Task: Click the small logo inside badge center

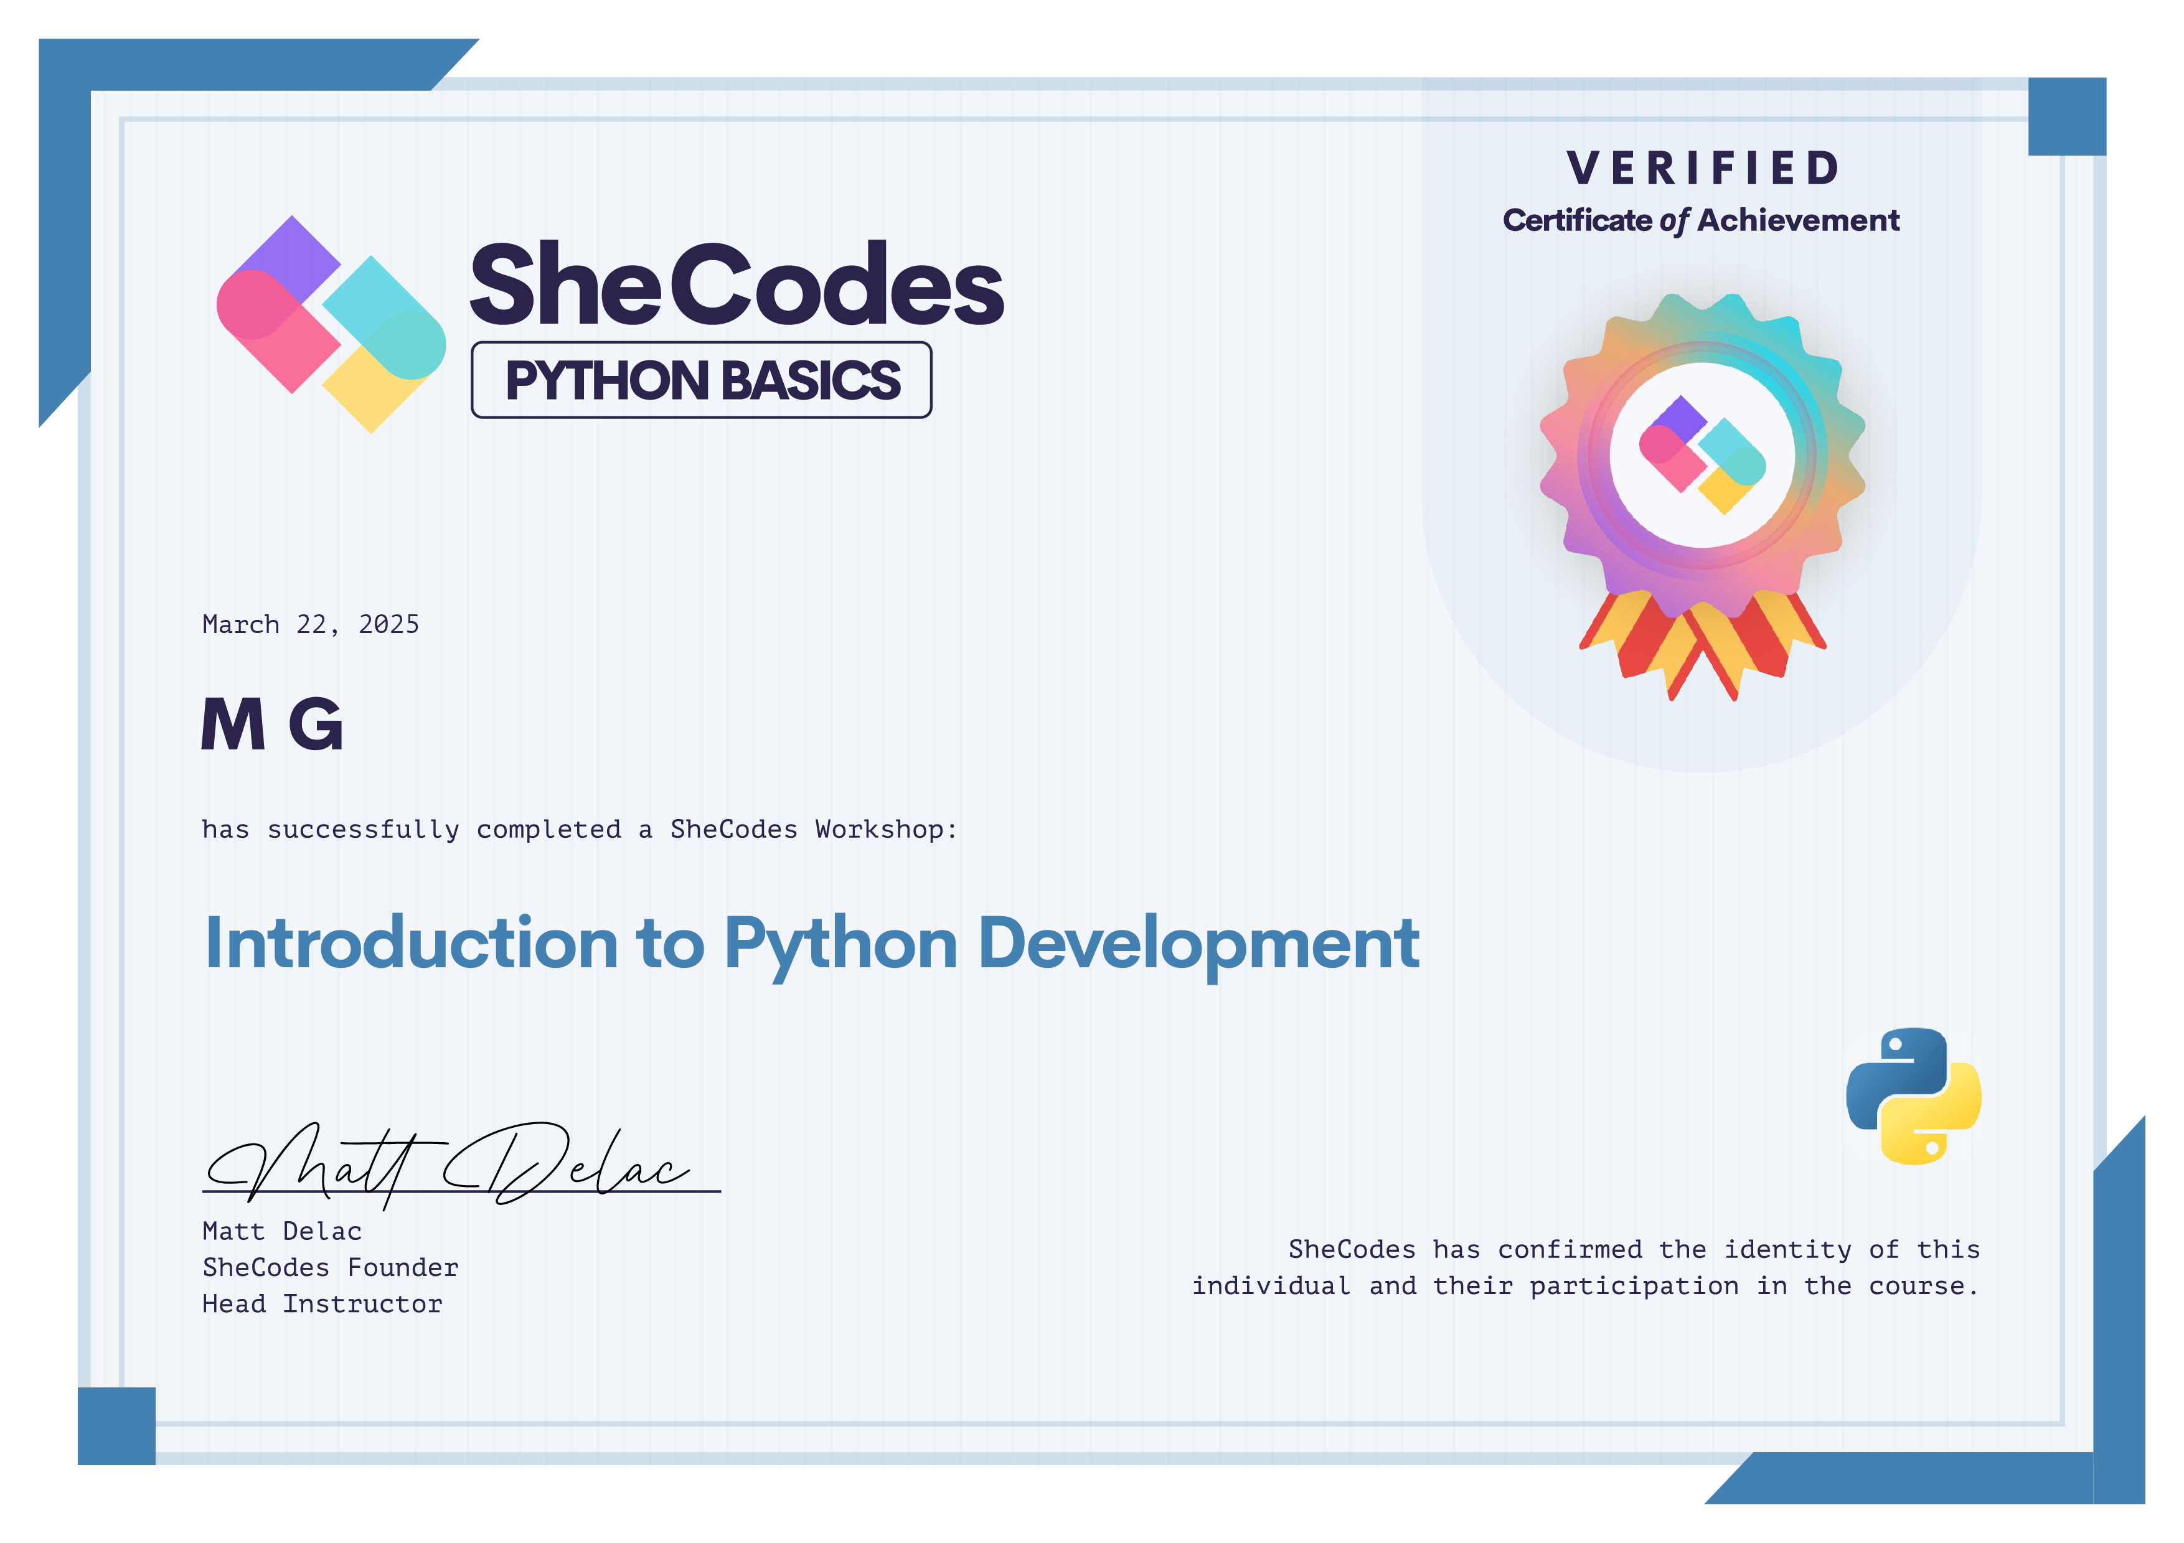Action: click(1702, 454)
